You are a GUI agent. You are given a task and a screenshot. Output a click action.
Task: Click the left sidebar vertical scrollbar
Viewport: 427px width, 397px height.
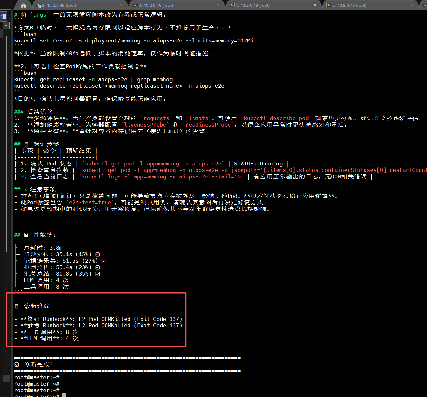coord(6,144)
